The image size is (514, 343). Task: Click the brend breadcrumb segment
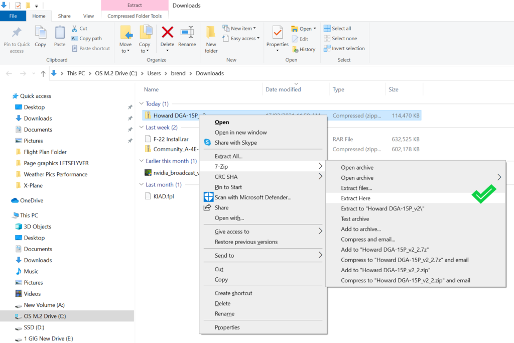click(x=178, y=73)
